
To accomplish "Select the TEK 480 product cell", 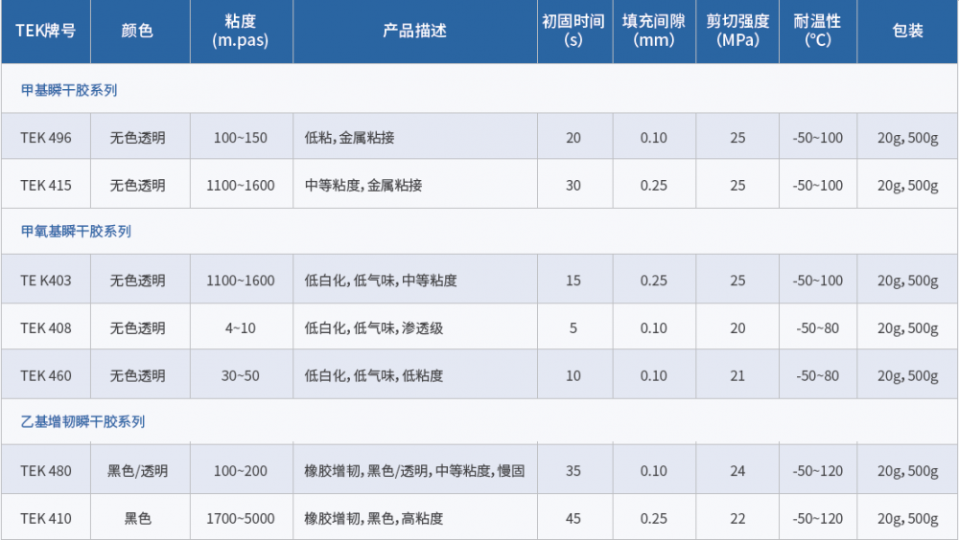I will point(46,470).
